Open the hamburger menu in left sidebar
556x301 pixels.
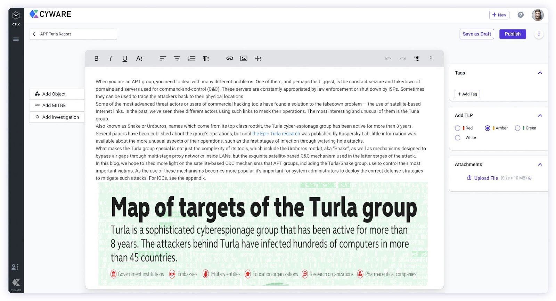pos(16,39)
